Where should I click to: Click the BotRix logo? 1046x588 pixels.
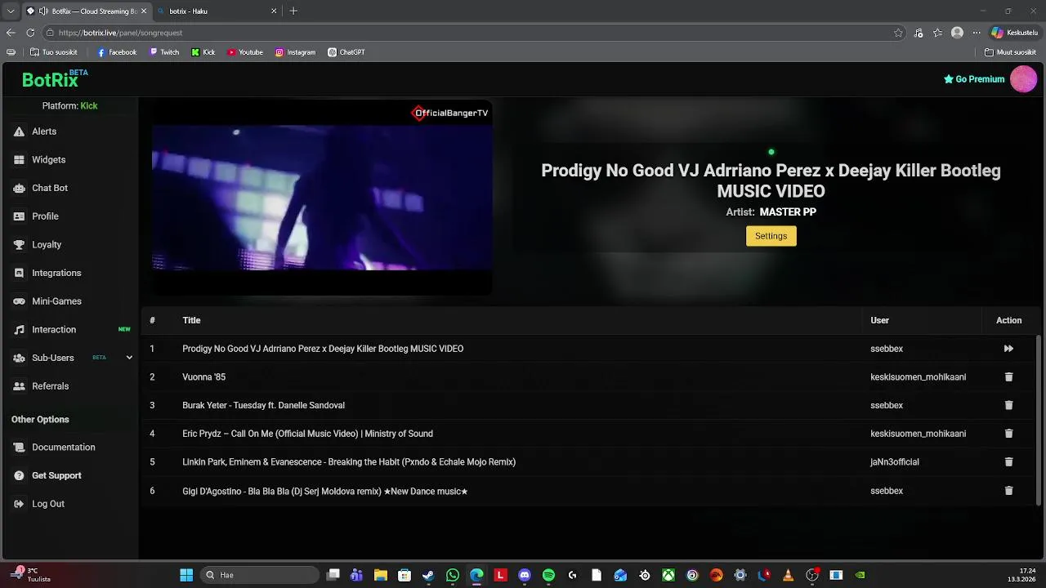point(55,79)
